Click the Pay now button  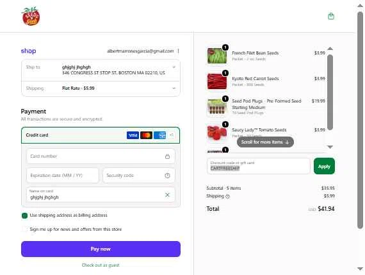tap(101, 249)
